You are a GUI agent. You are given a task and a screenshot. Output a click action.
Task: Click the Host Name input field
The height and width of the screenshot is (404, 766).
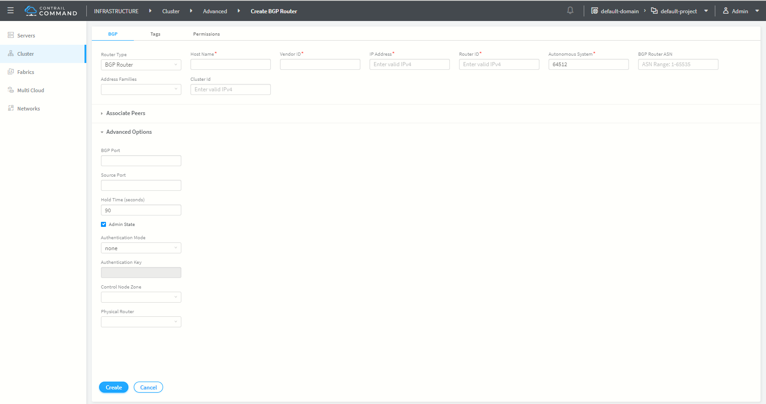tap(231, 64)
